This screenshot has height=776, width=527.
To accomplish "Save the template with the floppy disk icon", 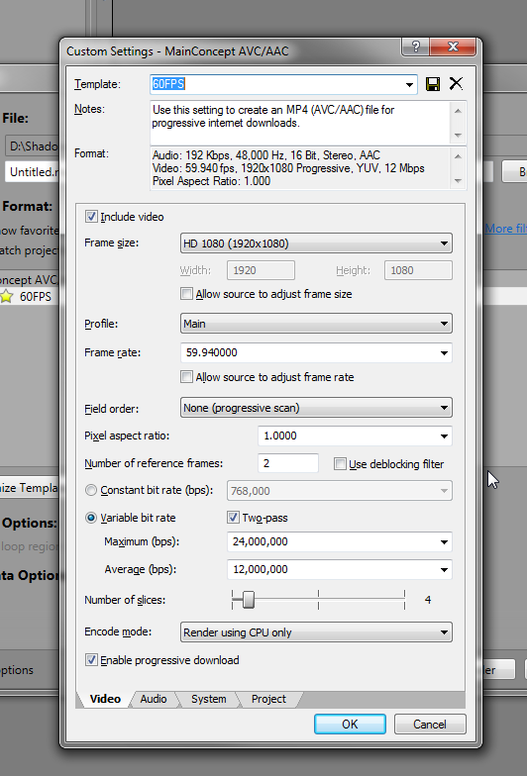I will pyautogui.click(x=432, y=84).
